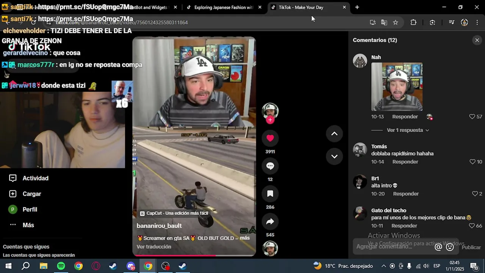Open the Más menu in the sidebar

22,225
